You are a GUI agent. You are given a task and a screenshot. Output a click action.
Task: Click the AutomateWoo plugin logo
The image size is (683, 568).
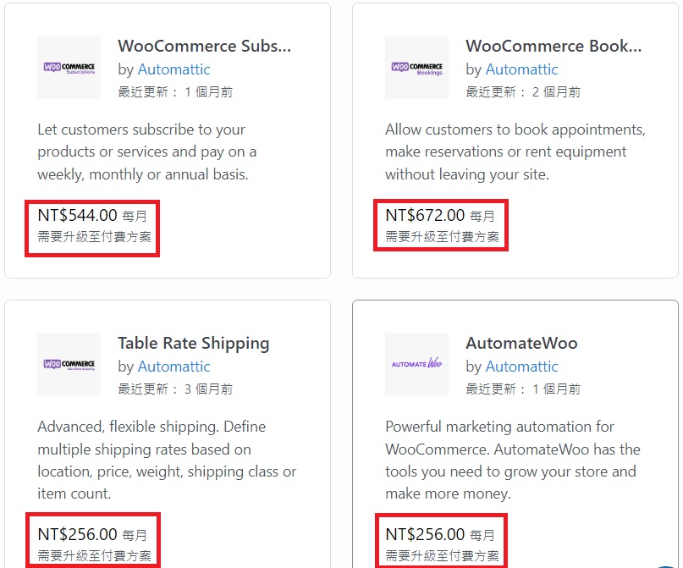(417, 365)
